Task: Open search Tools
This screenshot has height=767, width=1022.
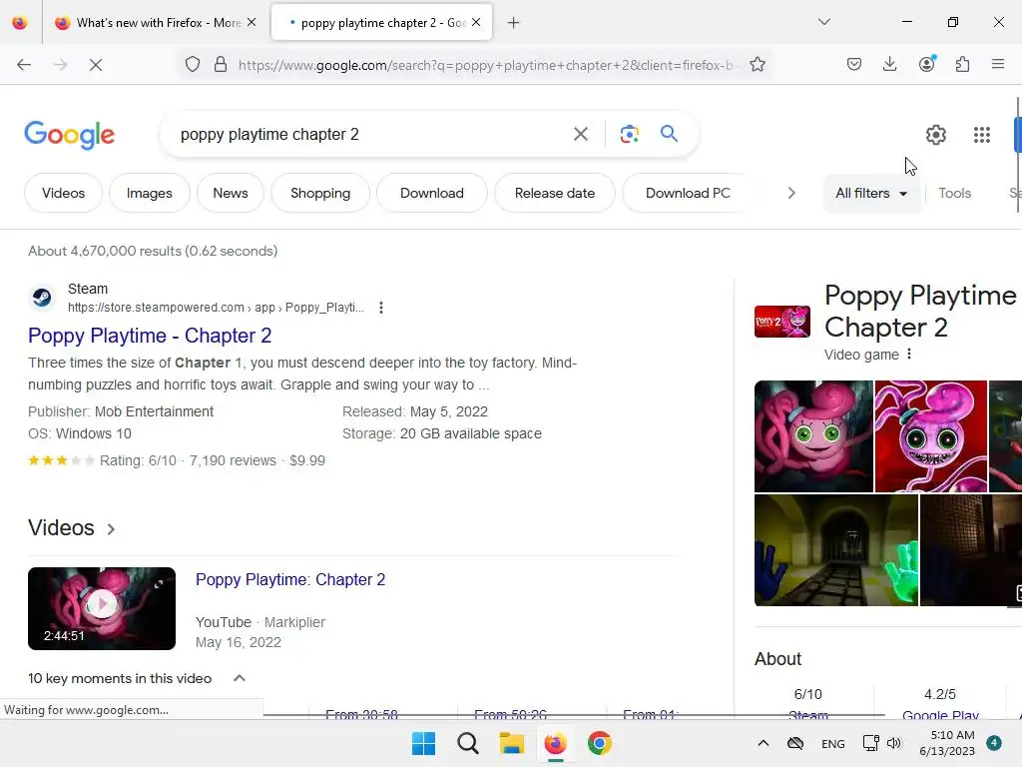Action: tap(954, 193)
